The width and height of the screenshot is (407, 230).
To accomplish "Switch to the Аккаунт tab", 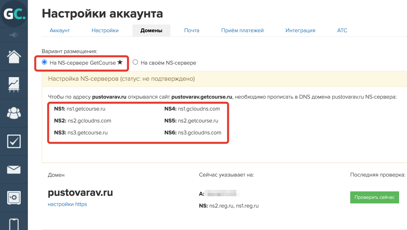I will point(60,30).
